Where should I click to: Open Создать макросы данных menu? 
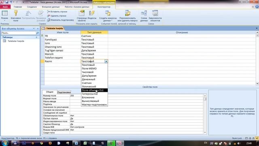click(108, 16)
